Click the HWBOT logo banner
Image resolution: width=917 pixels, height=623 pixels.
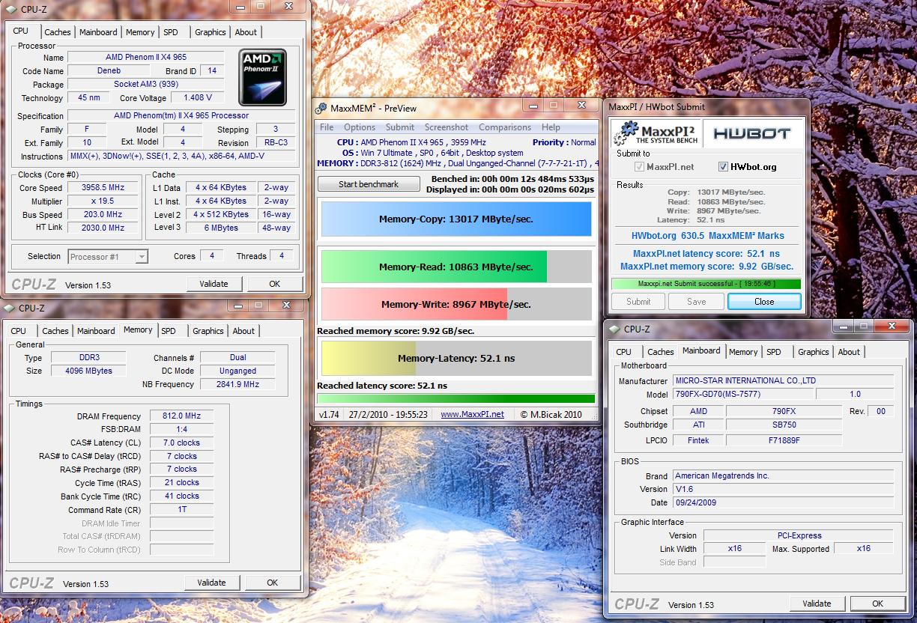coord(754,134)
